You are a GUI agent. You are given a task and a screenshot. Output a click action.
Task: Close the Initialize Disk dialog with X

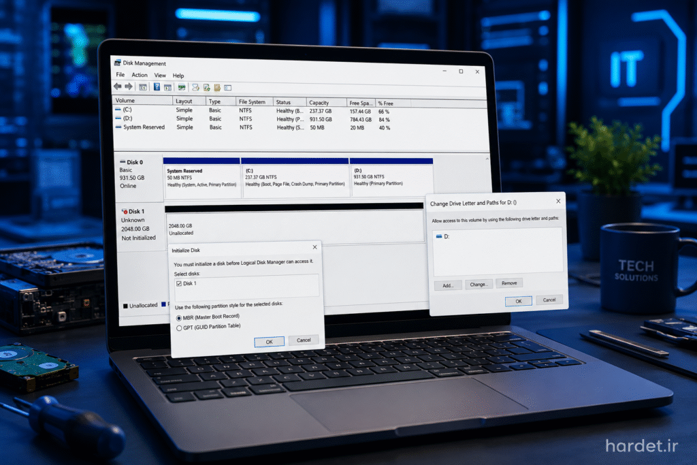coord(314,247)
